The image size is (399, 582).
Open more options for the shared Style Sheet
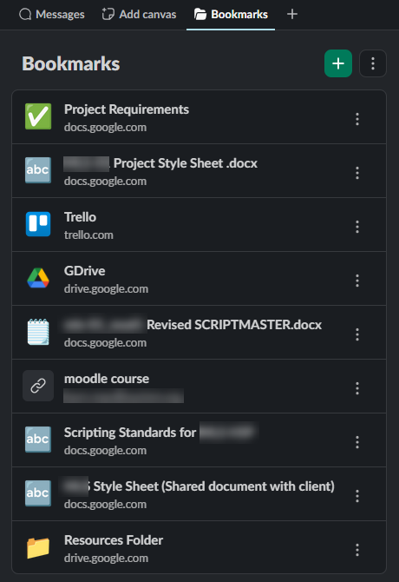click(357, 495)
